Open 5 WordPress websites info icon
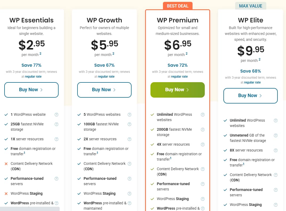The image size is (286, 211). (129, 115)
